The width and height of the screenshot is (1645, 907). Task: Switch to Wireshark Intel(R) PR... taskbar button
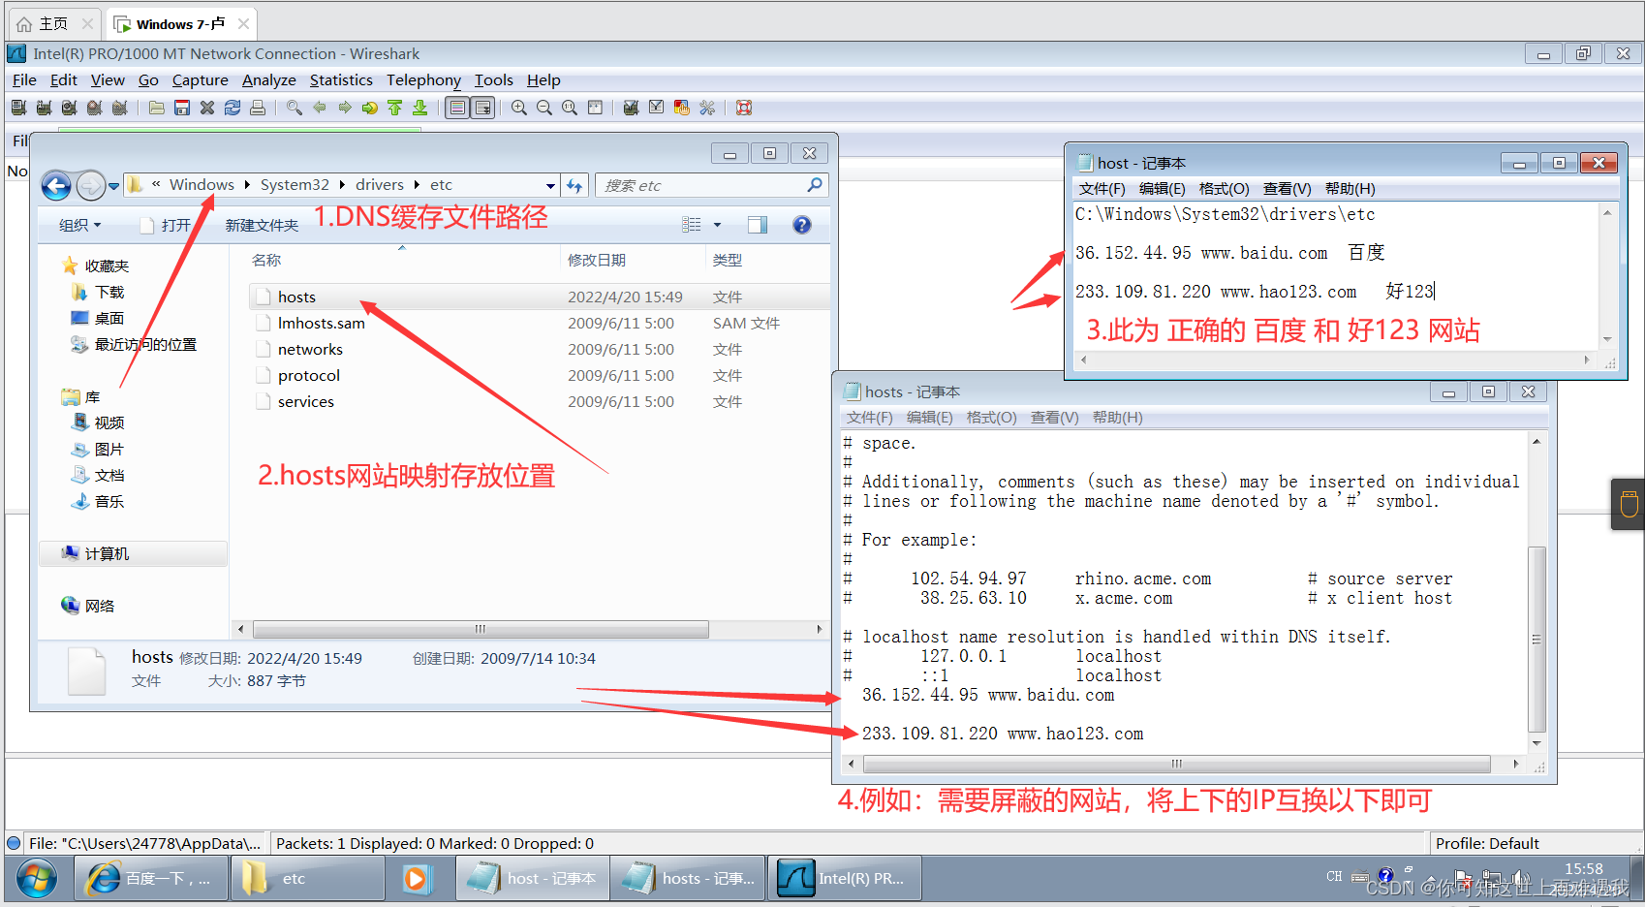[844, 878]
